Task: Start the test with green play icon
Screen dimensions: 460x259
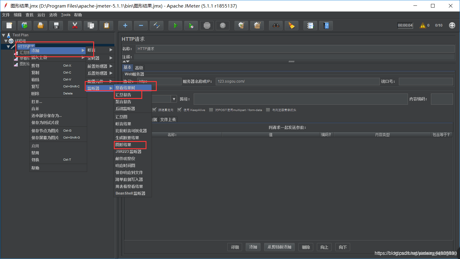Action: (175, 26)
